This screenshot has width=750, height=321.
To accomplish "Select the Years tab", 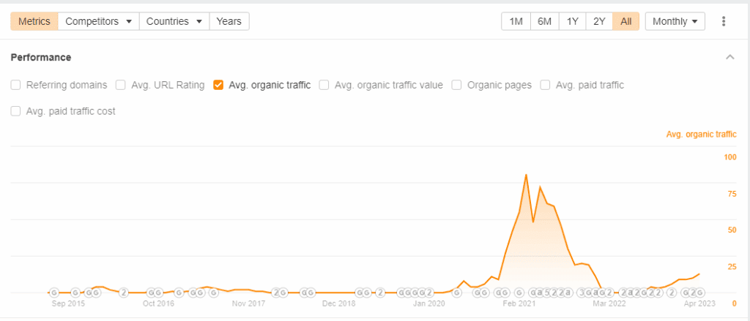I will (x=229, y=21).
